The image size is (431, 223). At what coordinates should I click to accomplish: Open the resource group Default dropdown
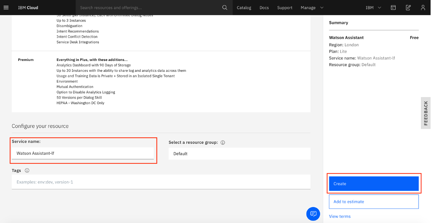pos(240,154)
